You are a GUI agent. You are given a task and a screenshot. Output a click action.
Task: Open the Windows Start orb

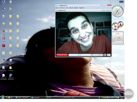tap(3, 97)
